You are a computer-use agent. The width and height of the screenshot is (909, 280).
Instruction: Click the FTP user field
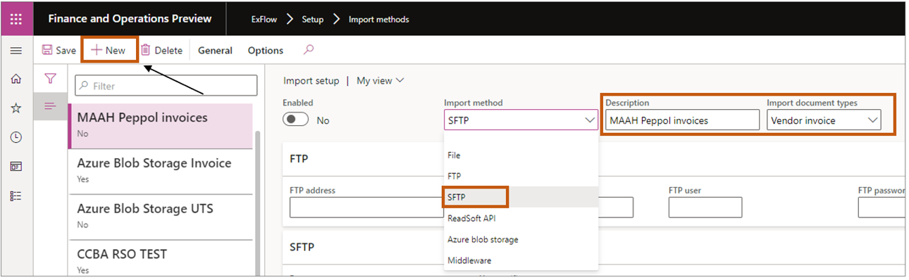pyautogui.click(x=705, y=208)
